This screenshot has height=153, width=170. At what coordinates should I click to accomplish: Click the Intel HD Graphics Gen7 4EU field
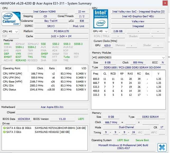click(x=138, y=16)
